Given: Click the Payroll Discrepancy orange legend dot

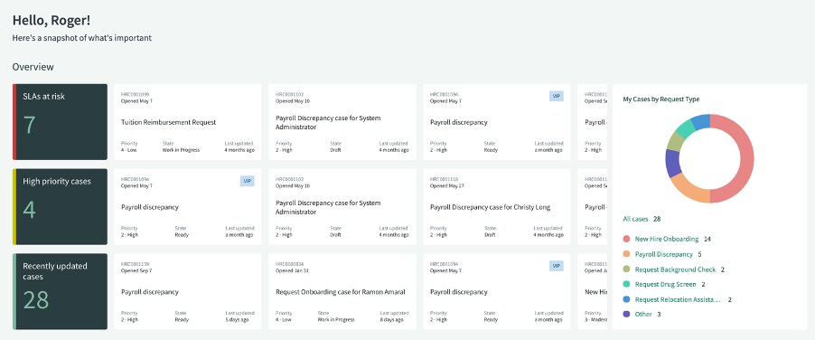Looking at the screenshot, I should point(626,254).
